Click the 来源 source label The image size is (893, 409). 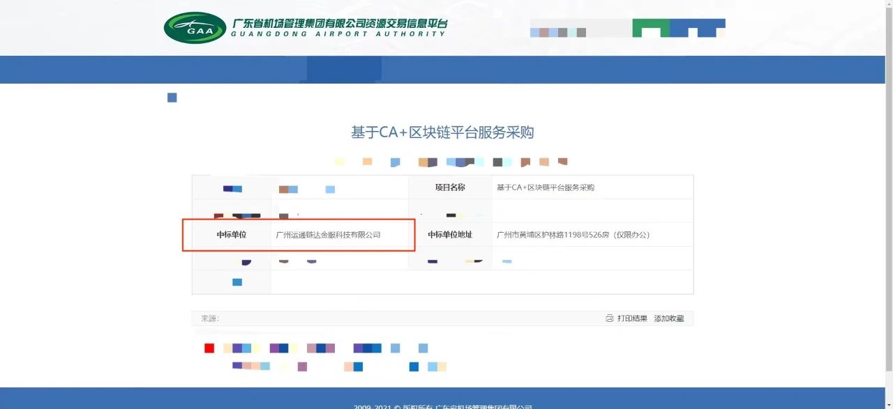[x=210, y=318]
